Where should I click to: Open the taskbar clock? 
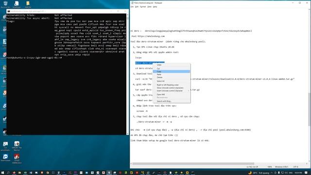coord(298,173)
